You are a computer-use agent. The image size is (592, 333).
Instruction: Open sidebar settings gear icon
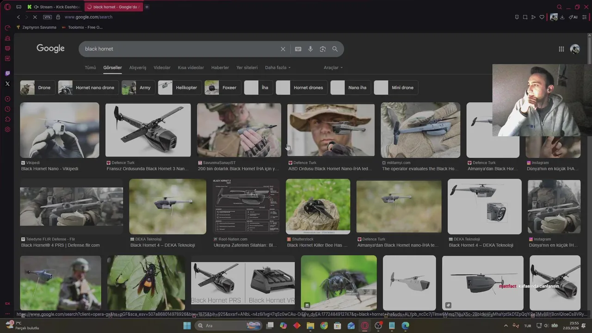point(7,129)
